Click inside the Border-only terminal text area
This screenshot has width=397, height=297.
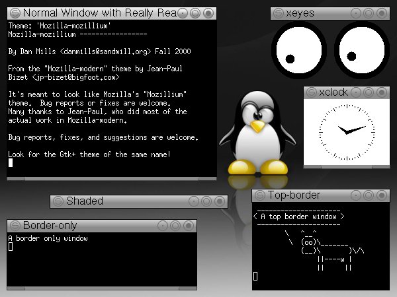click(x=102, y=259)
